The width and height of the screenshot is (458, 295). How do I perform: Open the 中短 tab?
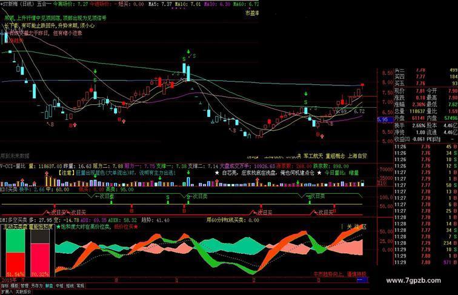[59, 286]
